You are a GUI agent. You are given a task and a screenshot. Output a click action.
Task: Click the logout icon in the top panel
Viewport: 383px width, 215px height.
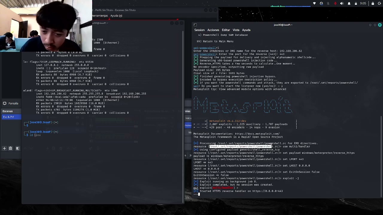(379, 4)
